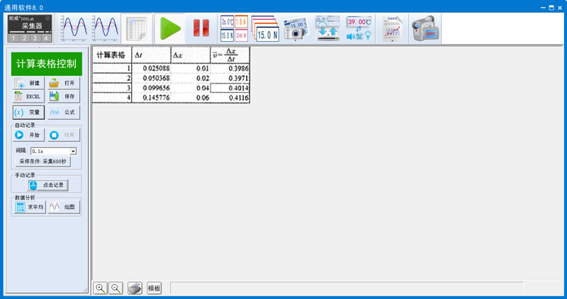
Task: Click the 变量 variable button
Action: 28,112
